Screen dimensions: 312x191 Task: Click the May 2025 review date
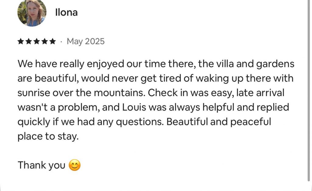[x=86, y=41]
